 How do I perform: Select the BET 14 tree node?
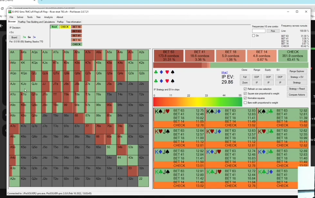(77, 40)
